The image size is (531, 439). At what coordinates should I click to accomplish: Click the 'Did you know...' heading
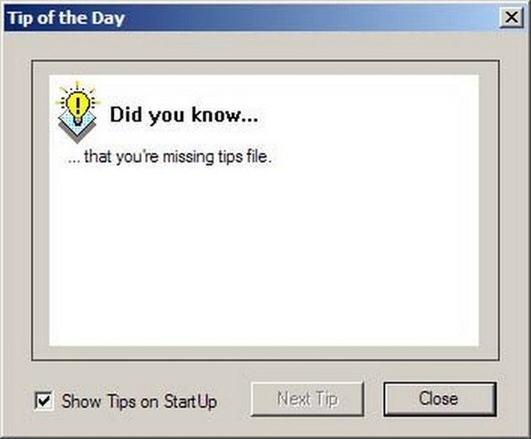184,115
